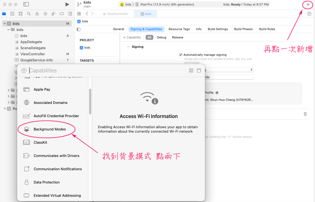Open Build Settings tab
The width and height of the screenshot is (315, 202).
pyautogui.click(x=218, y=29)
